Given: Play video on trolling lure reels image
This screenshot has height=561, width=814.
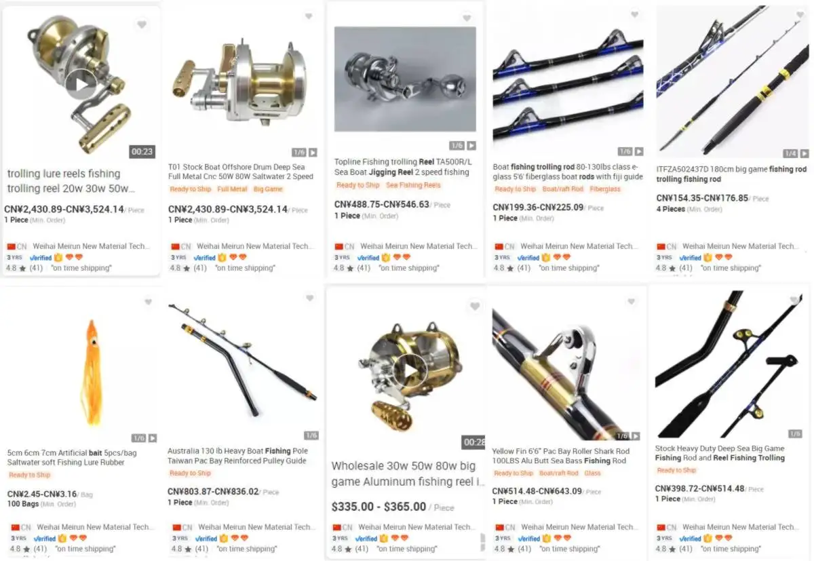Looking at the screenshot, I should [x=81, y=84].
